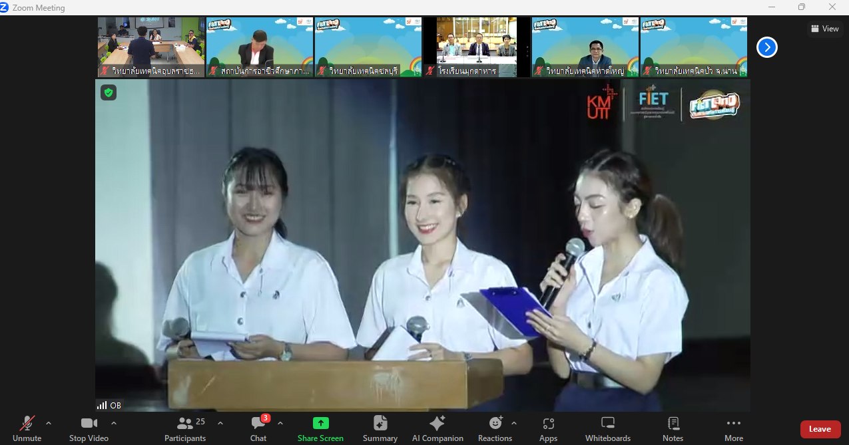This screenshot has width=849, height=445.
Task: Expand the Reactions options chevron
Action: click(514, 423)
